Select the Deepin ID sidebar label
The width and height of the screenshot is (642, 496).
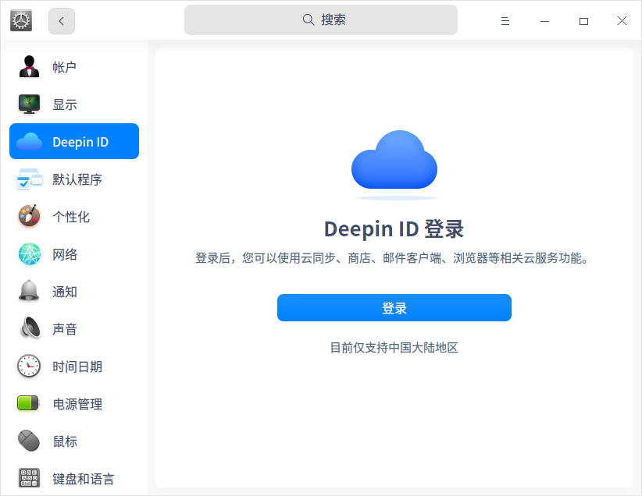(x=80, y=142)
